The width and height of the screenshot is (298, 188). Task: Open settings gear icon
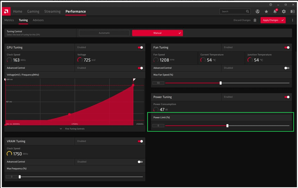tap(284, 12)
